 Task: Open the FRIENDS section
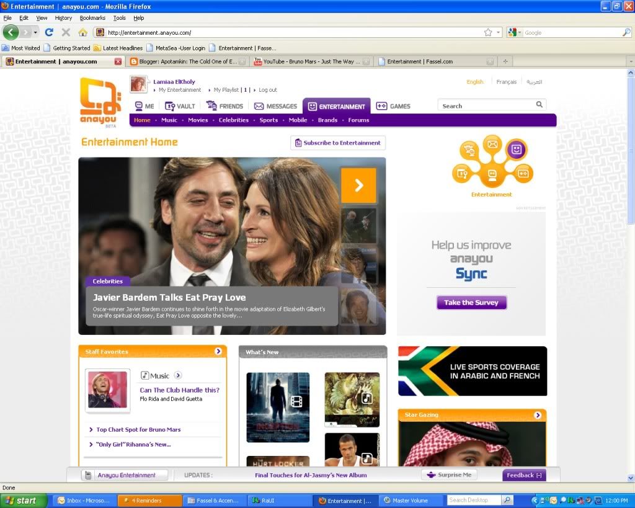click(x=224, y=106)
